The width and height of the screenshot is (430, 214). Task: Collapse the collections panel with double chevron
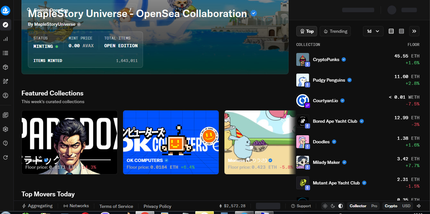pos(414,31)
